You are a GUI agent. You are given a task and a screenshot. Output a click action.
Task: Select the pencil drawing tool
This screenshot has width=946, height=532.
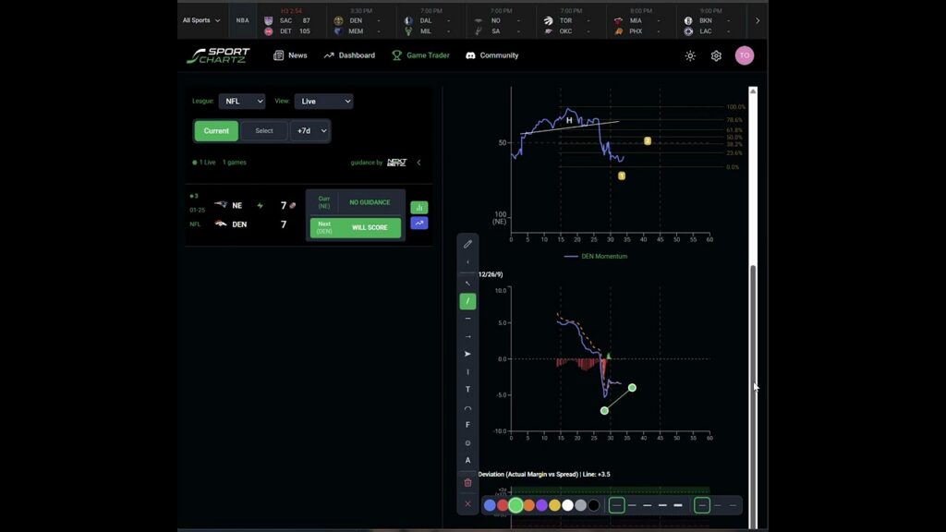tap(467, 245)
